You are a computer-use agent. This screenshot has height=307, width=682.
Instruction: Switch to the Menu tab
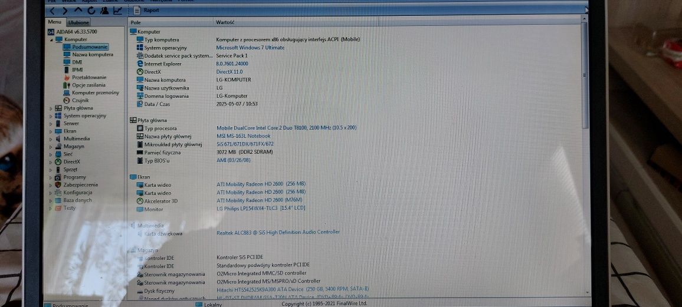click(x=55, y=22)
